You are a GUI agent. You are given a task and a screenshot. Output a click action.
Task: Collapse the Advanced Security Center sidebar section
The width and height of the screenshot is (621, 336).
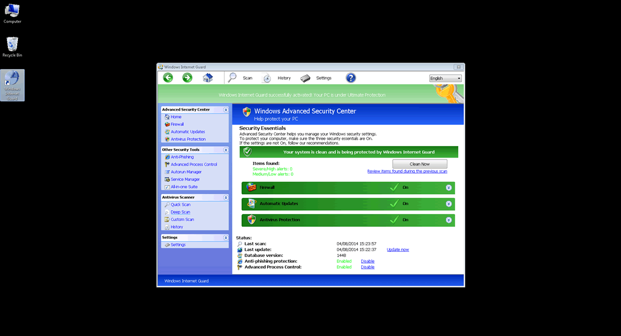226,109
